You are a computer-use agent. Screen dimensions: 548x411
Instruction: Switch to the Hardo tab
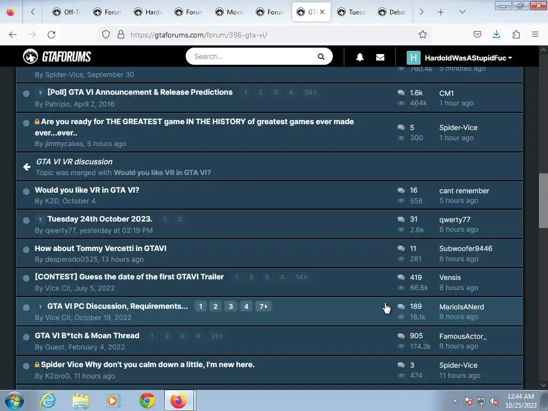(x=149, y=12)
